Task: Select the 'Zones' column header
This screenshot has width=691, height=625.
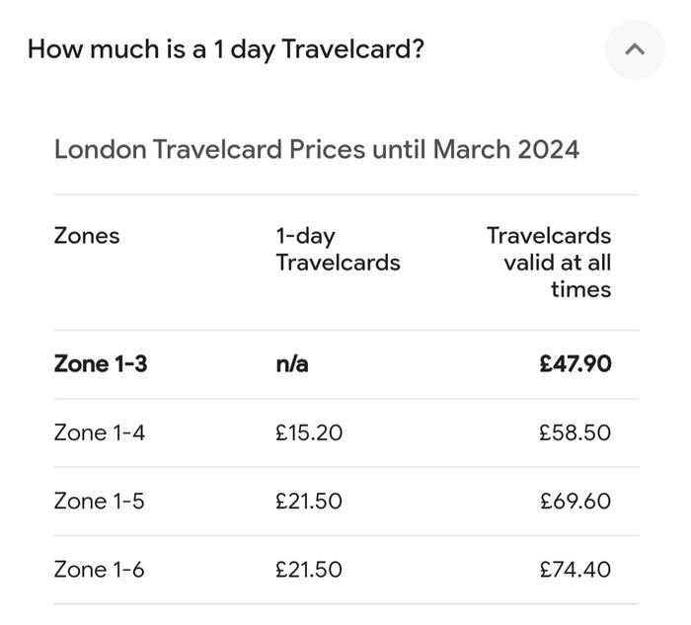Action: pos(87,236)
